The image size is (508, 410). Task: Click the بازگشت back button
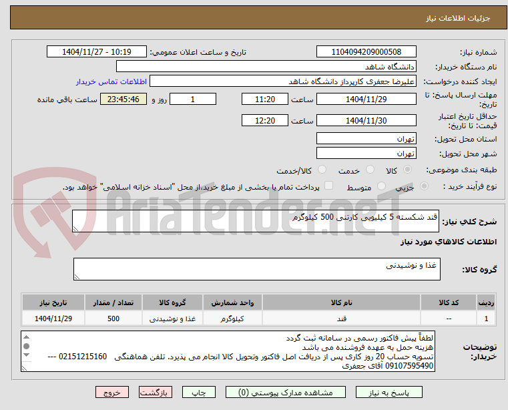155,392
